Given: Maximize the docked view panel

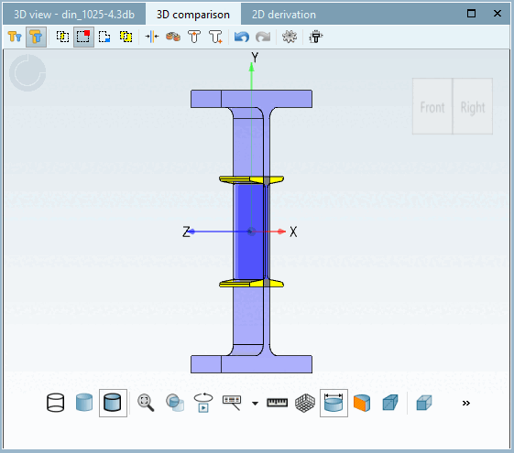Looking at the screenshot, I should click(x=471, y=14).
